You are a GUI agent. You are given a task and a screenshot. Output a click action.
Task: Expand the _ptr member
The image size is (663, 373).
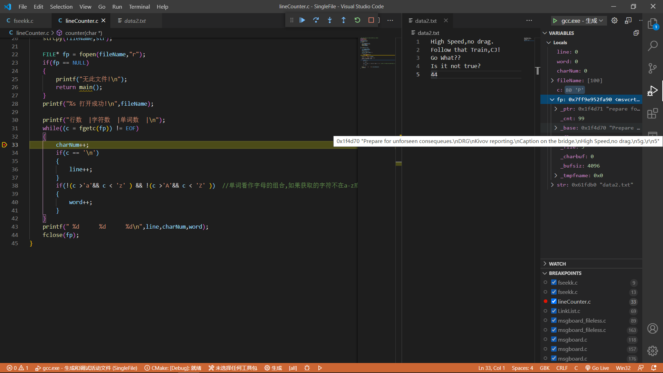tap(556, 109)
